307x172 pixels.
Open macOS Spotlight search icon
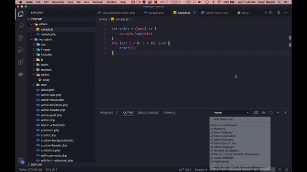click(279, 2)
